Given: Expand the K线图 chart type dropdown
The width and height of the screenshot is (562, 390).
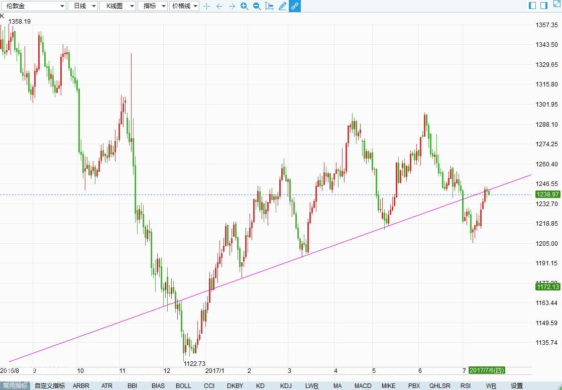Looking at the screenshot, I should tap(118, 6).
